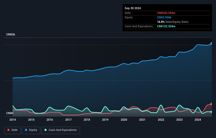Click the CN¥2b y-axis label
Image resolution: width=216 pixels, height=138 pixels.
(x=11, y=34)
